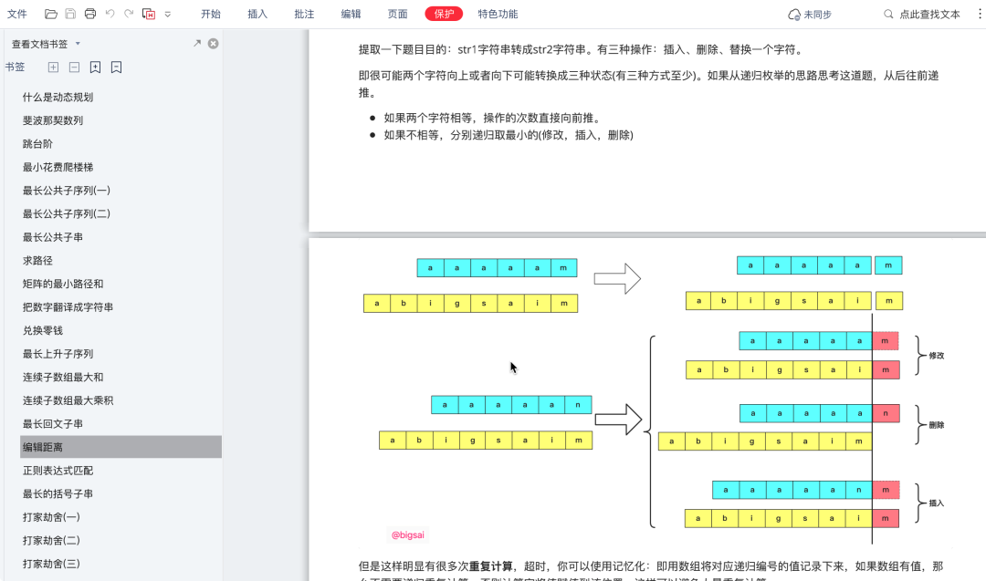Switch to the 页面 tab
This screenshot has width=986, height=581.
397,14
